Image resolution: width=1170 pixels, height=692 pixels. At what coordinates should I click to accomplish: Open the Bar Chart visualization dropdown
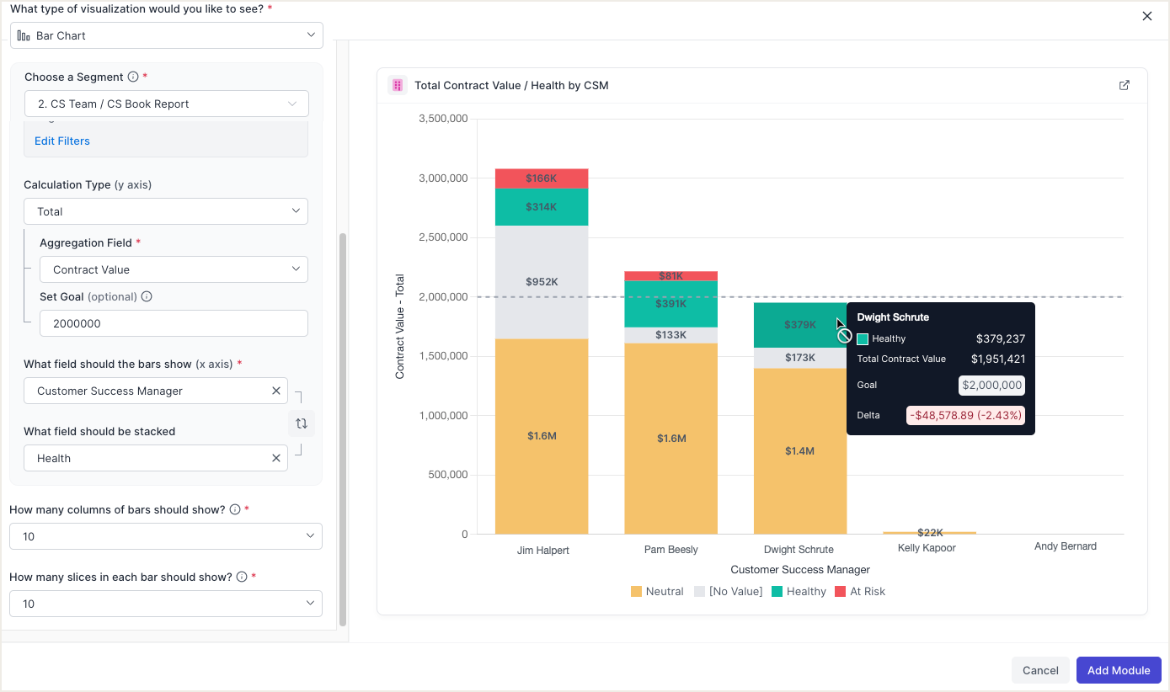pos(167,35)
